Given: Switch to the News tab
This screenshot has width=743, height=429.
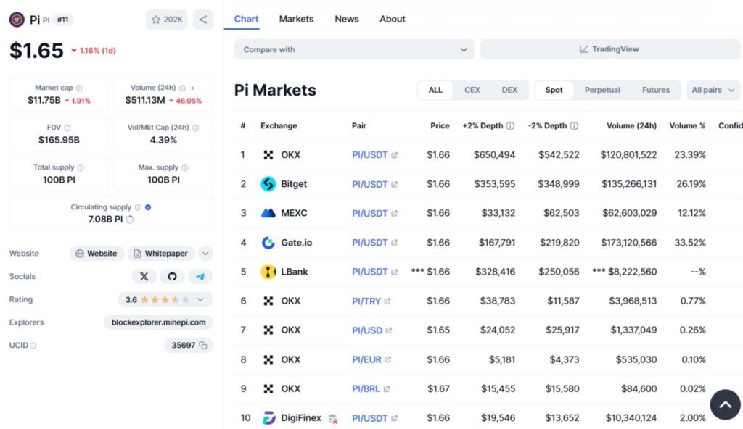Looking at the screenshot, I should pyautogui.click(x=347, y=19).
